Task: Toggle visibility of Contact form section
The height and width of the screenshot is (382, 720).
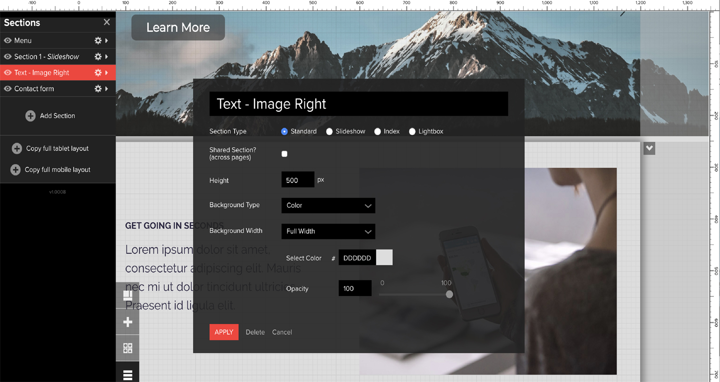Action: [8, 89]
